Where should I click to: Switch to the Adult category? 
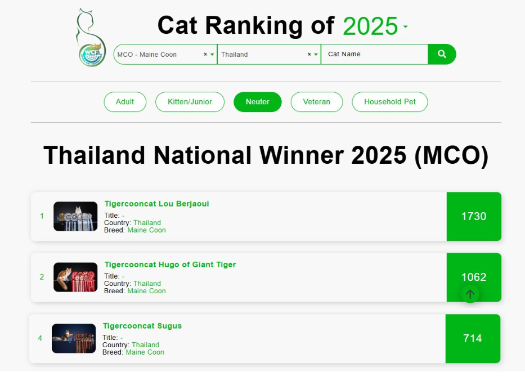pos(125,102)
